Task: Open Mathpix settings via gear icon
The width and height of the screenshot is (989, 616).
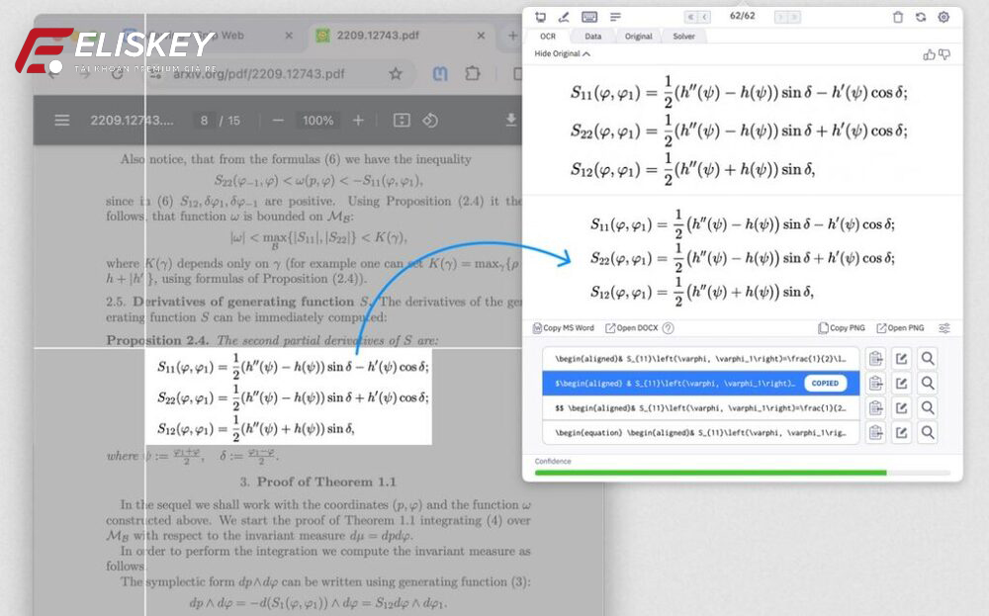Action: 943,17
